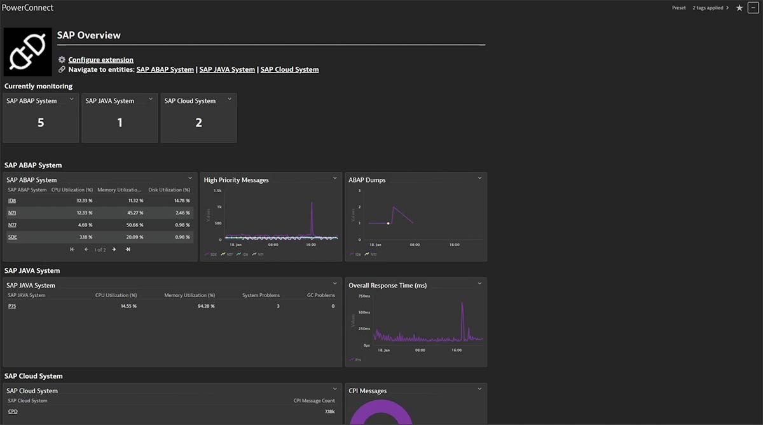Open the Configure extension gear icon
Viewport: 763px width, 425px height.
[x=62, y=59]
